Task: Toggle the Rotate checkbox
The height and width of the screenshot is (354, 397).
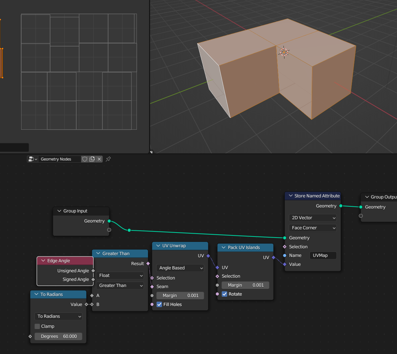Action: [225, 294]
